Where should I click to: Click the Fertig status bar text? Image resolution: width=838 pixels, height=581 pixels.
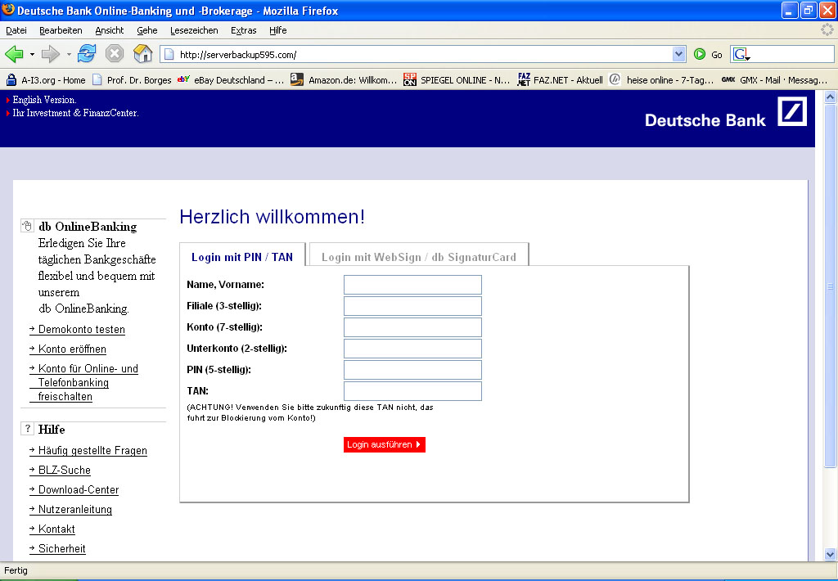point(16,570)
